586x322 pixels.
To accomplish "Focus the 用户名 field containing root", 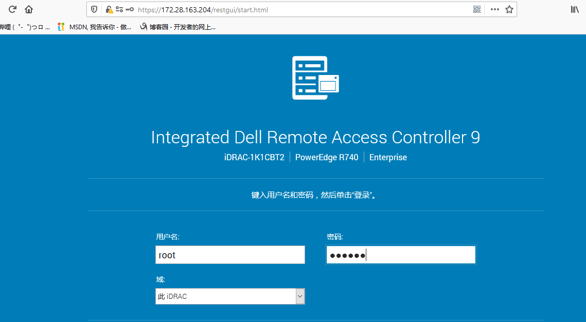I will pos(230,255).
